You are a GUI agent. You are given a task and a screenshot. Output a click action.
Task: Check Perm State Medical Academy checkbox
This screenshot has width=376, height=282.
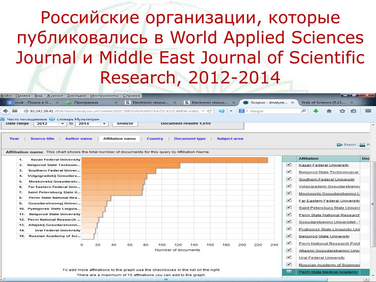point(289,272)
